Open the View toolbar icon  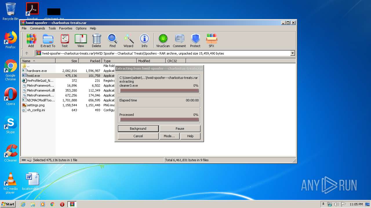point(81,40)
